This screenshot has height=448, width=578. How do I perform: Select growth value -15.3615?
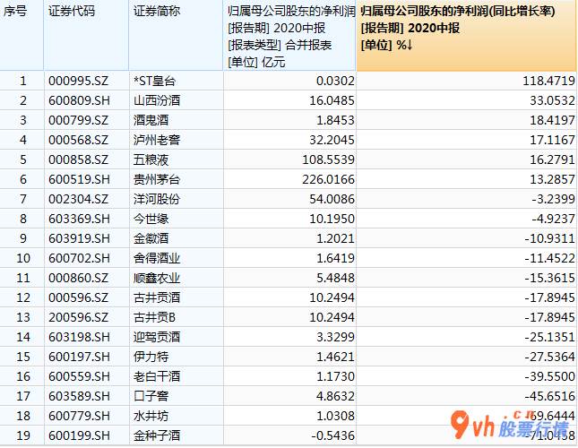(549, 278)
